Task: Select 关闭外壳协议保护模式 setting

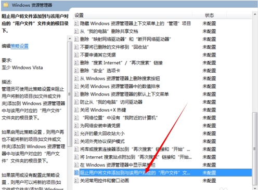Action: pyautogui.click(x=102, y=141)
